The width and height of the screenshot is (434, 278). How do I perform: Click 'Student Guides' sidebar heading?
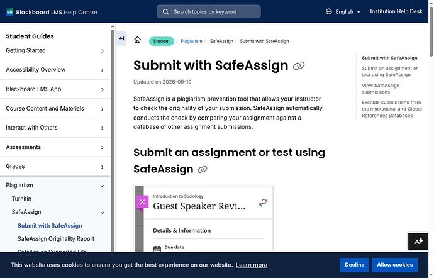click(30, 36)
